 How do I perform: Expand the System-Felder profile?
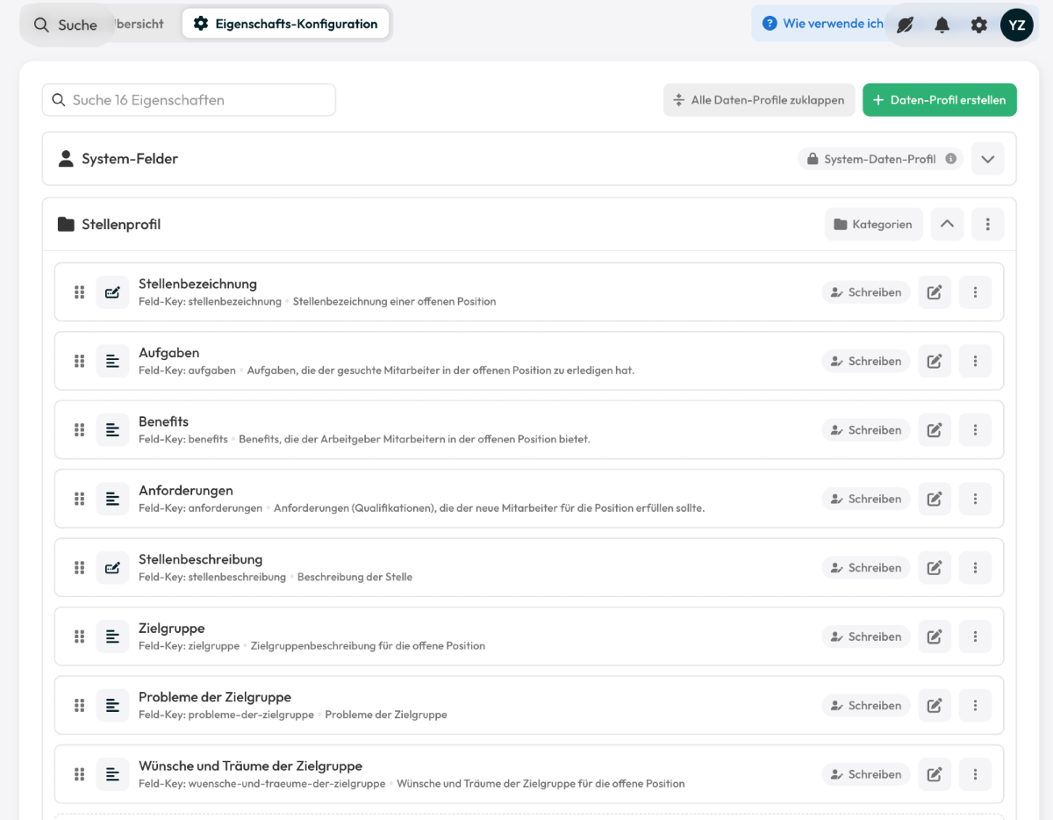click(x=988, y=159)
